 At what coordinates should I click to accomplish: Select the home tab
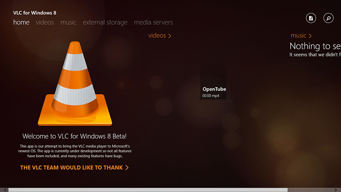[21, 22]
